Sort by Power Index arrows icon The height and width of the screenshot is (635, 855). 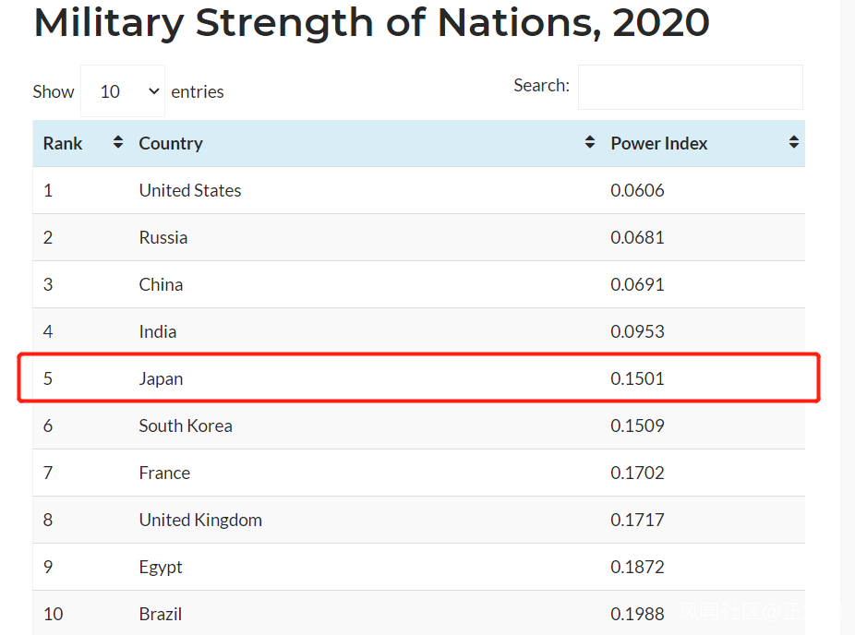pyautogui.click(x=793, y=143)
